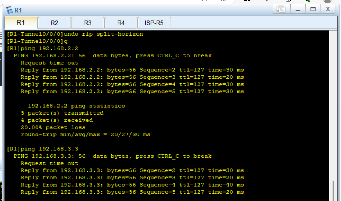Click 192.168.3.3 reply with Sequence=5
The image size is (341, 201).
pyautogui.click(x=132, y=192)
